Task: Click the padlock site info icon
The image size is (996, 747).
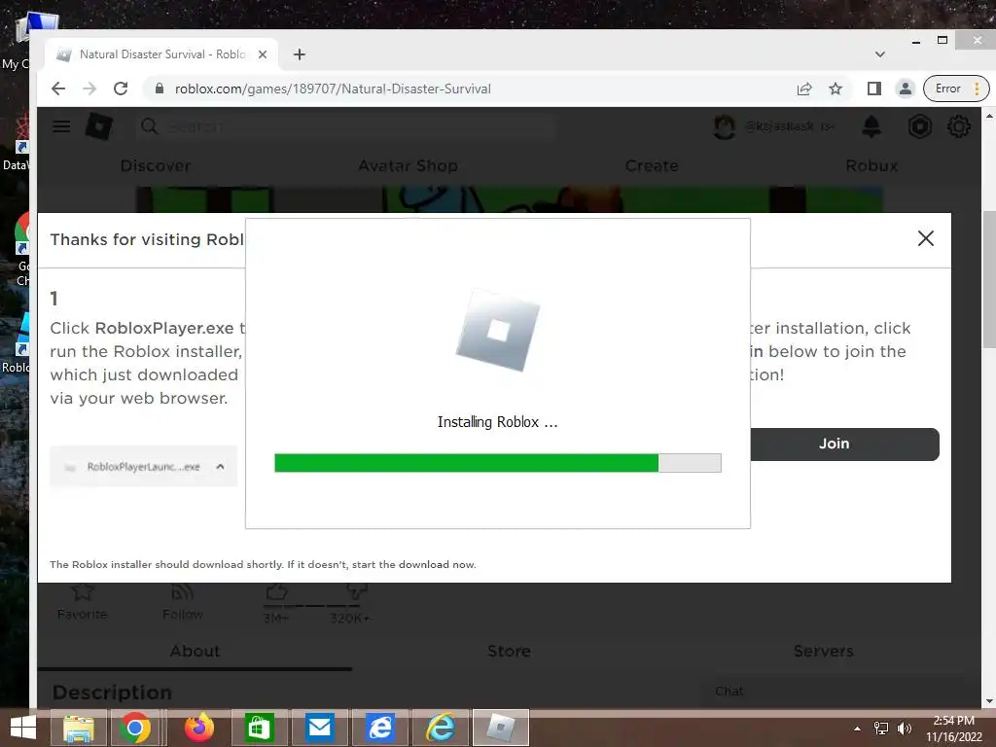Action: [160, 89]
